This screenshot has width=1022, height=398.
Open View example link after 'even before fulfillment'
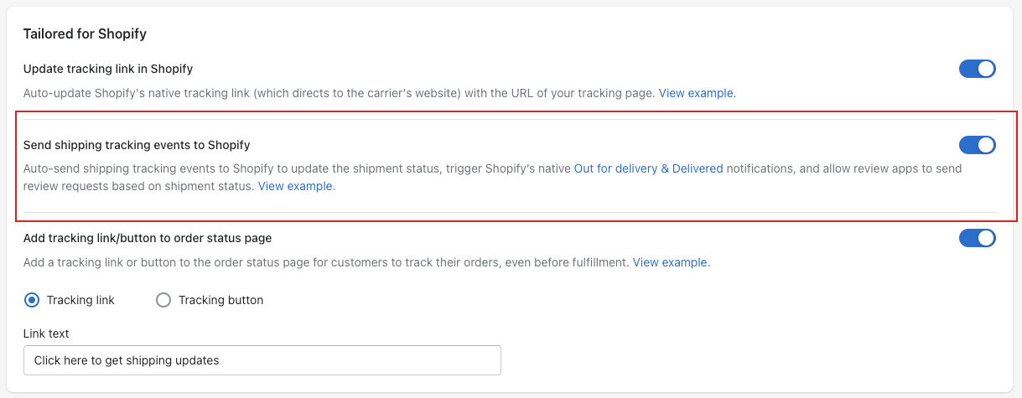pos(670,262)
